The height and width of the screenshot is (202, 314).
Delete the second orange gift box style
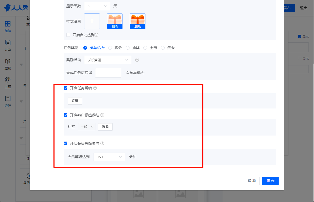(138, 27)
